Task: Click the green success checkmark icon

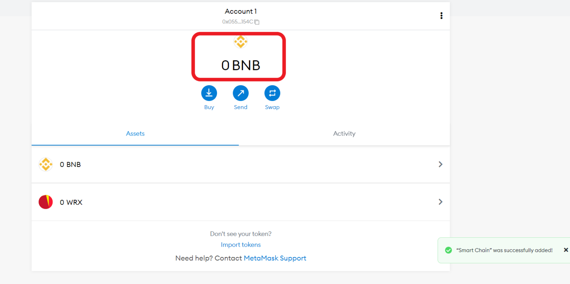Action: click(x=449, y=250)
